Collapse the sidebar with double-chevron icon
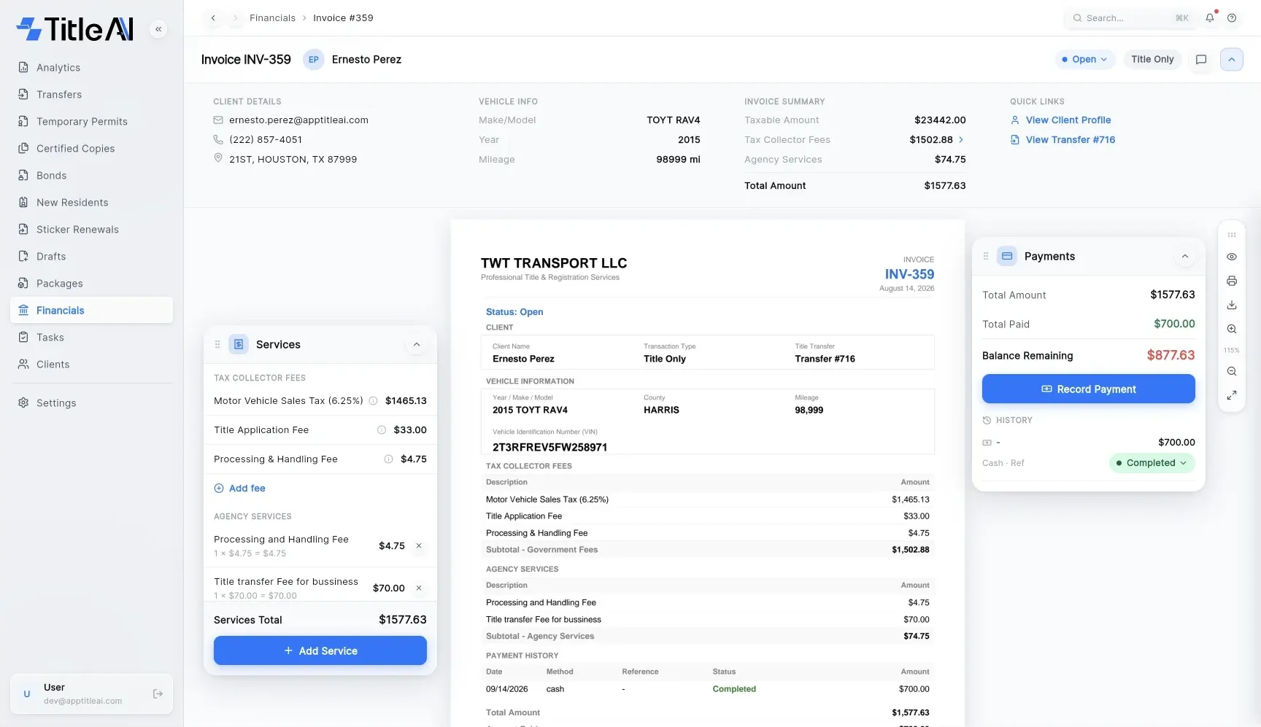Screen dimensions: 1261x727 click(158, 29)
